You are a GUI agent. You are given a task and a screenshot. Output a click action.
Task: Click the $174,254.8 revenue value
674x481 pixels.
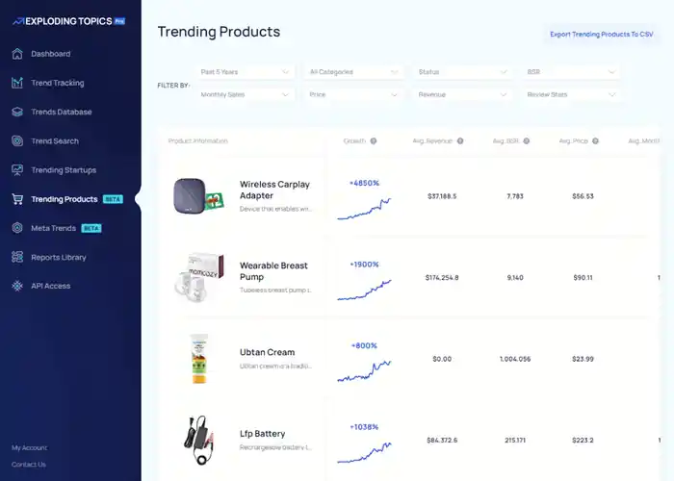pos(442,277)
